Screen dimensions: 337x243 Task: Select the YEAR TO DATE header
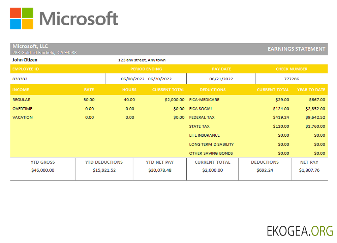tap(311, 90)
